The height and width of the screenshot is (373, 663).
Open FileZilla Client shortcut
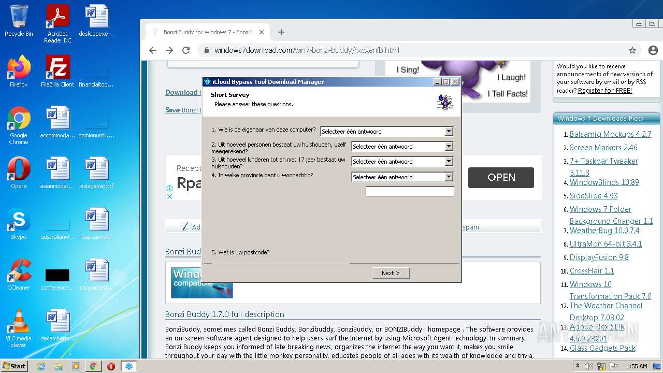click(57, 71)
